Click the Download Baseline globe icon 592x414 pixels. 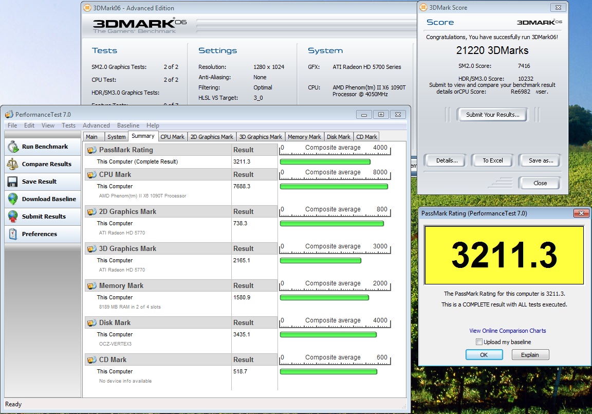pos(13,199)
